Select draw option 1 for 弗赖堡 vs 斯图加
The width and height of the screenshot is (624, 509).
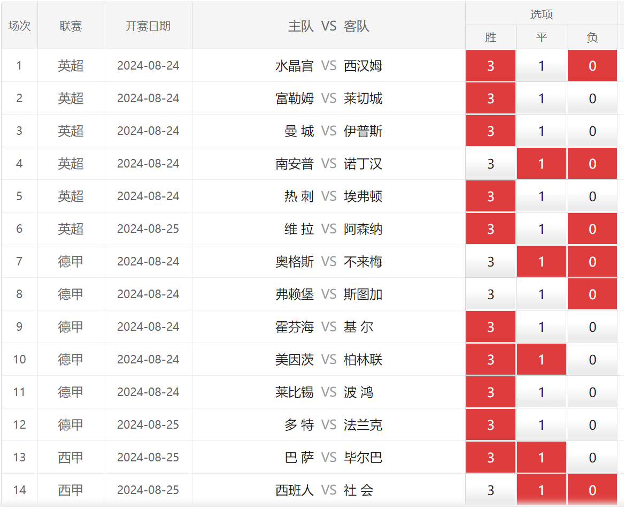coord(541,294)
